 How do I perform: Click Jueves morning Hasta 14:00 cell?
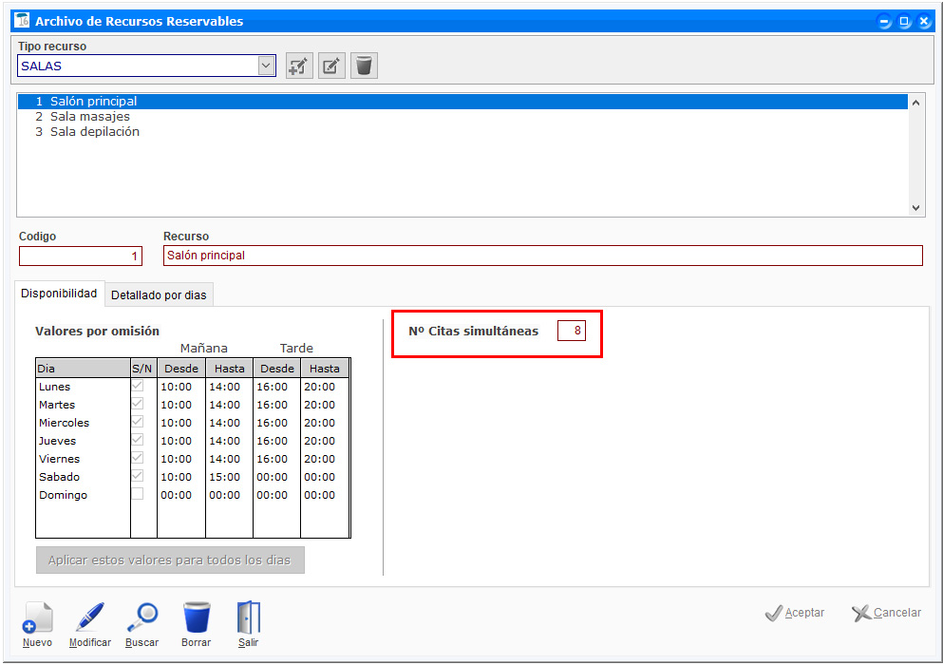(229, 441)
